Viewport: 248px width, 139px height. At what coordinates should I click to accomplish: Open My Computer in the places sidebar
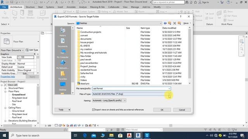63,54
